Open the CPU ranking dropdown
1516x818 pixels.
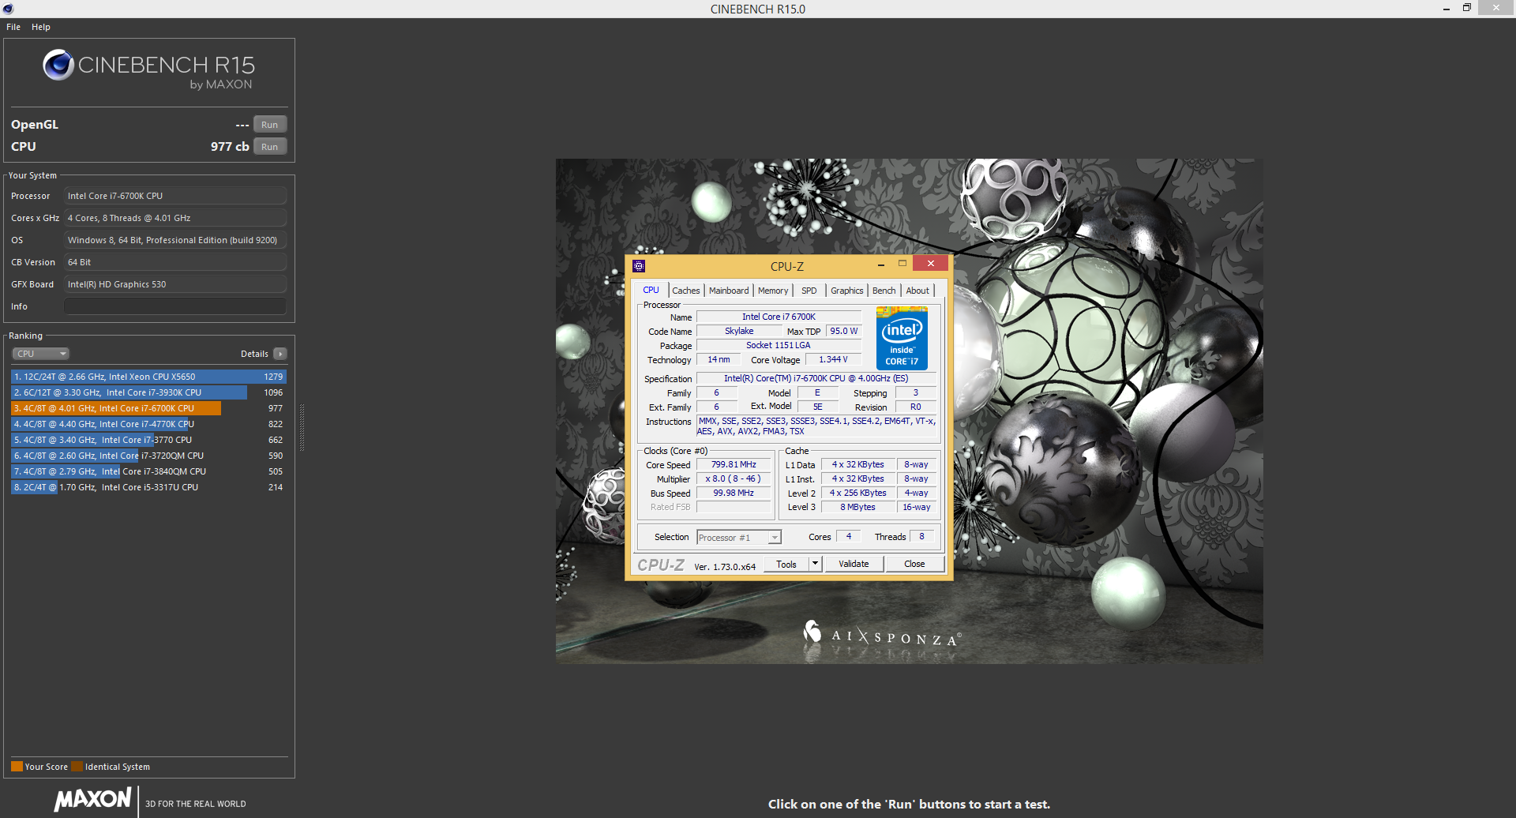(x=41, y=354)
